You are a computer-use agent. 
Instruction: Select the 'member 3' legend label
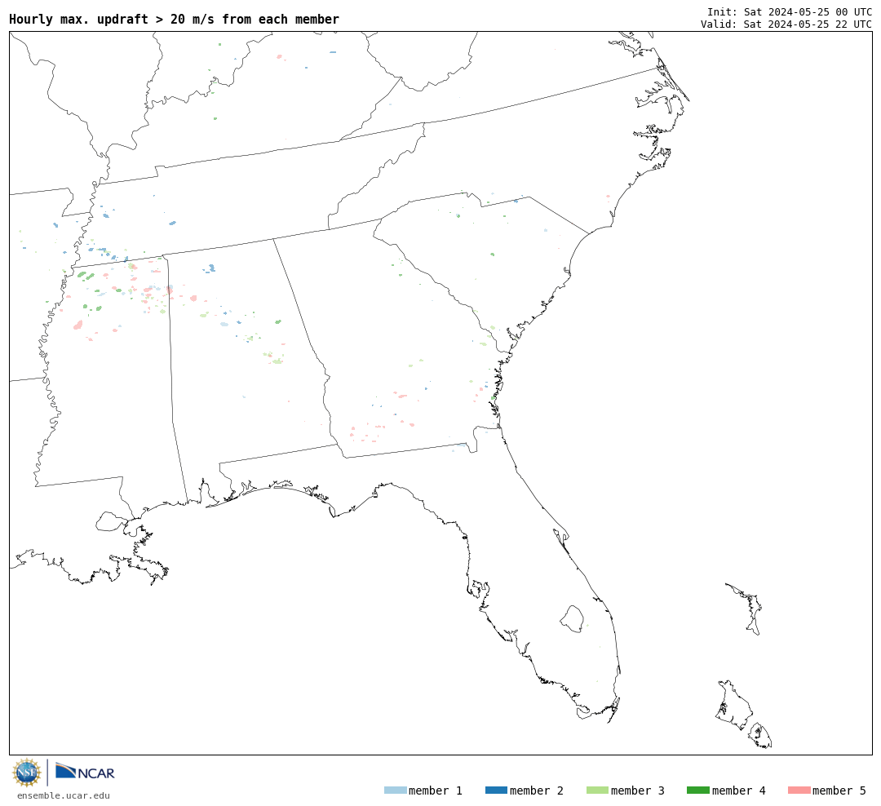[638, 790]
